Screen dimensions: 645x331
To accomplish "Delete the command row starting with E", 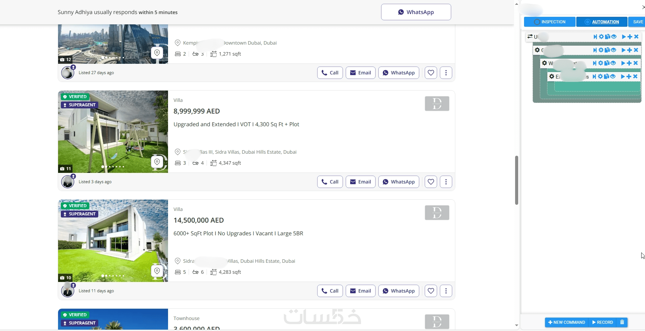I will [x=635, y=76].
